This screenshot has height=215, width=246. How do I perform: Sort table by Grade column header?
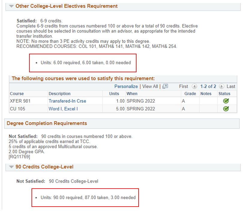pos(190,94)
